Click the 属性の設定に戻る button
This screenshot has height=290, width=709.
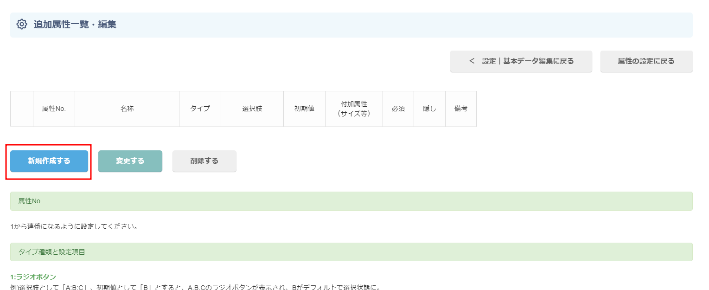[646, 61]
